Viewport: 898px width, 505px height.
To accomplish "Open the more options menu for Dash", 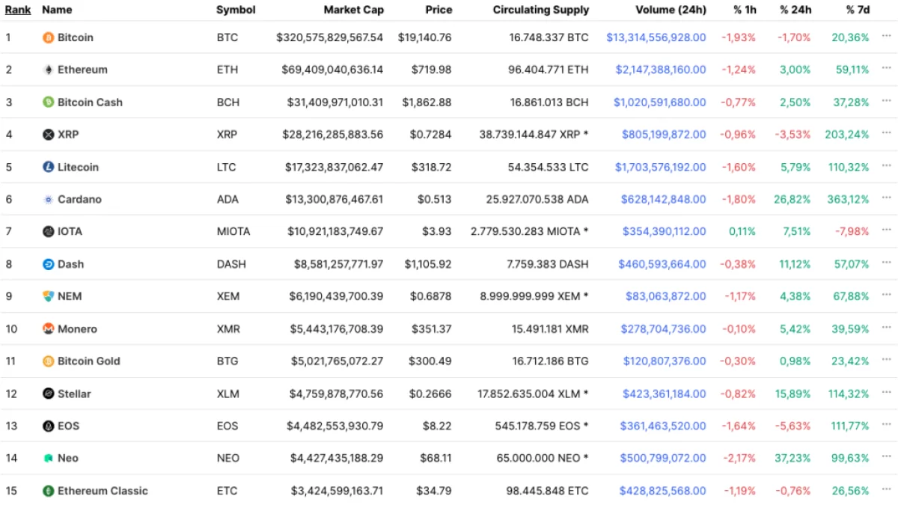I will point(886,263).
